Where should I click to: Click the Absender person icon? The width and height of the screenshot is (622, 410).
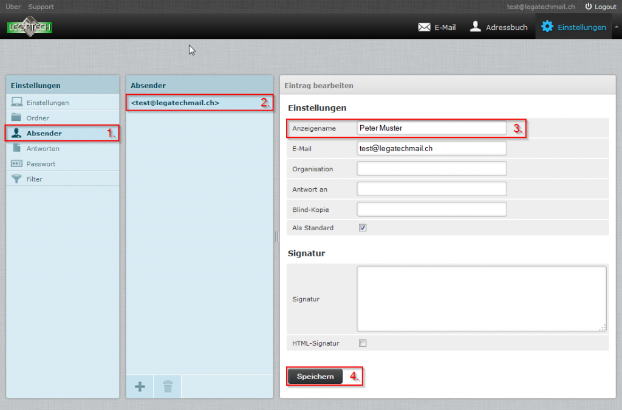click(16, 133)
